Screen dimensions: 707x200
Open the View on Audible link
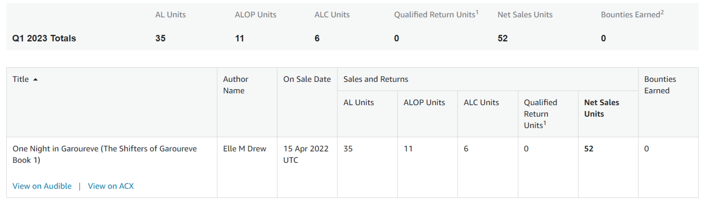(42, 186)
